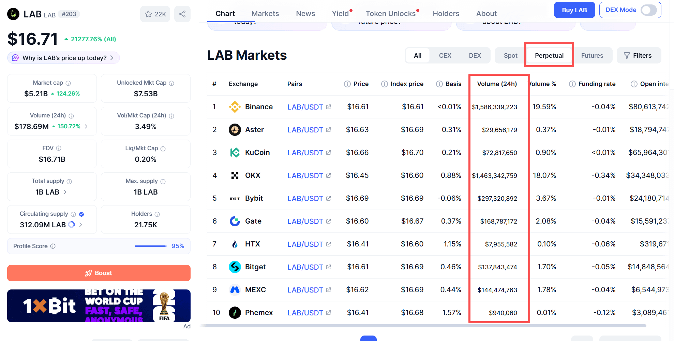Select the CEX exchange filter

pyautogui.click(x=445, y=55)
